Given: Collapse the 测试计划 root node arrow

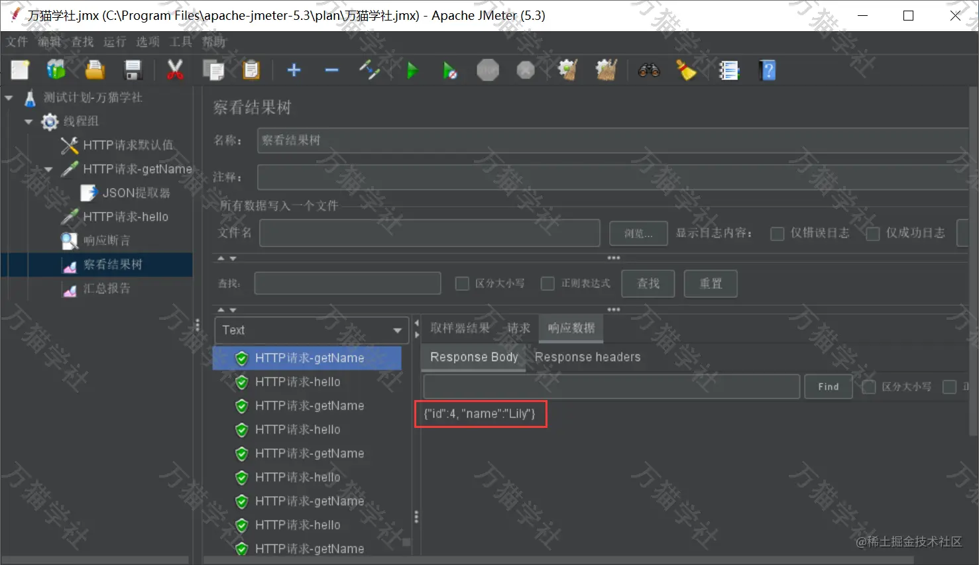Looking at the screenshot, I should click(9, 98).
